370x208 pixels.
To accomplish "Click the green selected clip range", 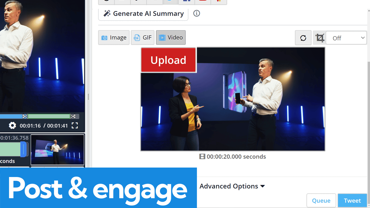I will point(49,116).
